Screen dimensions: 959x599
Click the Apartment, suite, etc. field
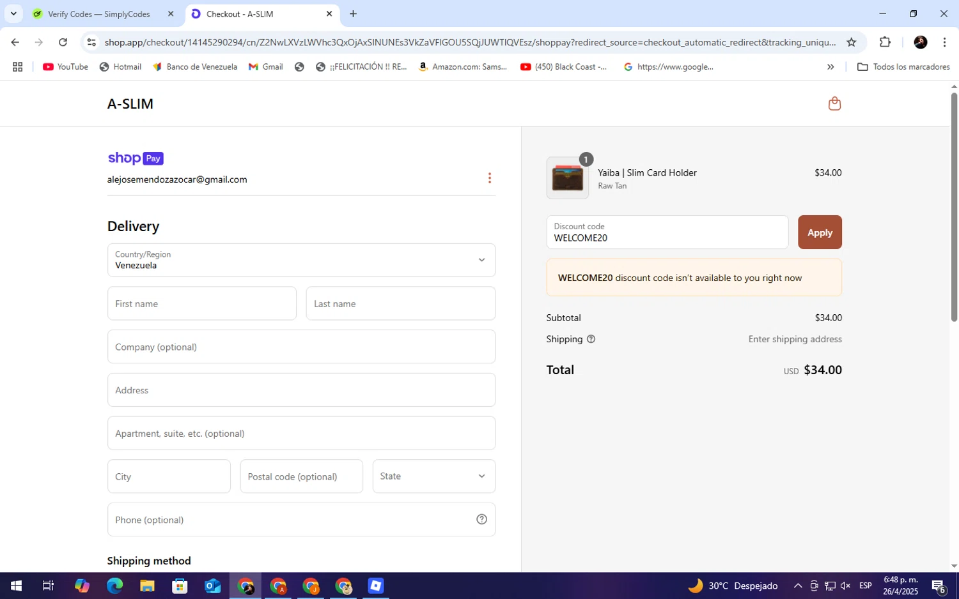click(x=301, y=433)
